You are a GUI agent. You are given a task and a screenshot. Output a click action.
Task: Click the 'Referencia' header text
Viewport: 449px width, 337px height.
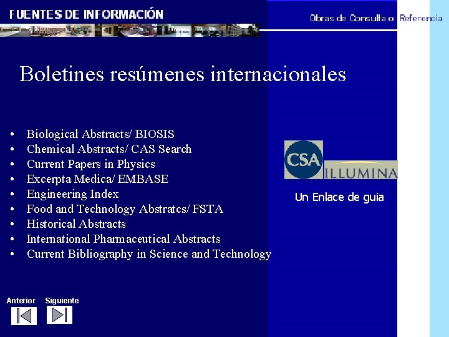(421, 18)
